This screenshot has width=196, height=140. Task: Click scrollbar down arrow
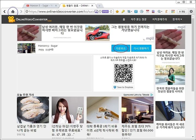coord(193,137)
